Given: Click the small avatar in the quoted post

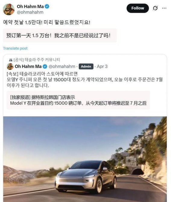Looking at the screenshot, I should coord(10,66).
